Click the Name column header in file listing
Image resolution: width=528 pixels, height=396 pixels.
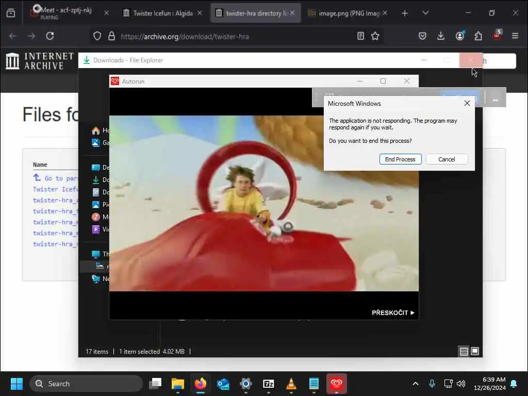(40, 164)
